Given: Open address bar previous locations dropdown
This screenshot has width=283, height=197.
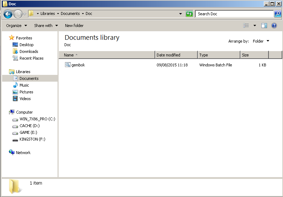Looking at the screenshot, I should coord(180,14).
